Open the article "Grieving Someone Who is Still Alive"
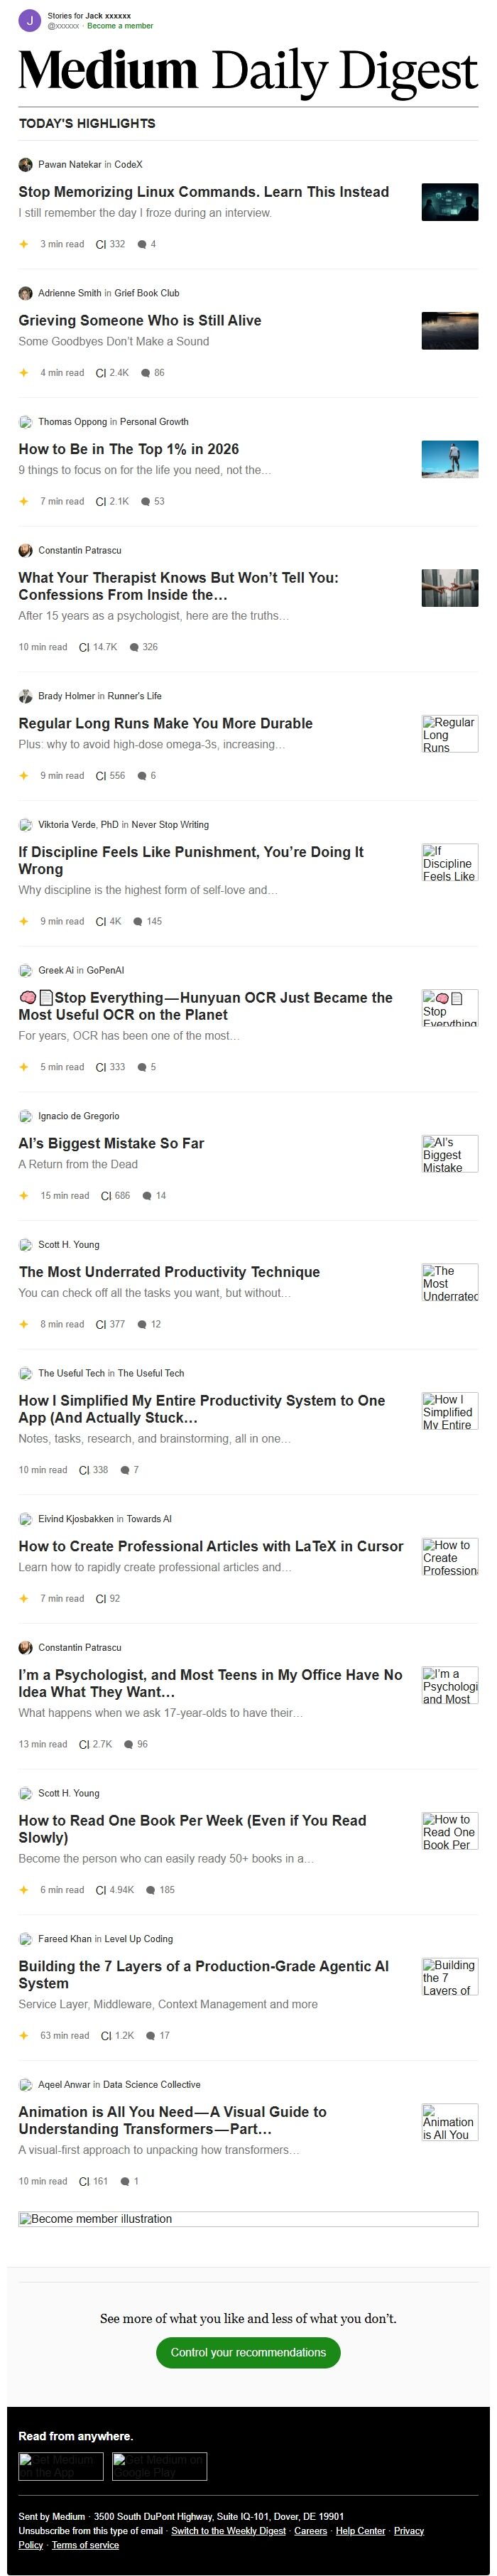Image resolution: width=497 pixels, height=2576 pixels. 139,320
